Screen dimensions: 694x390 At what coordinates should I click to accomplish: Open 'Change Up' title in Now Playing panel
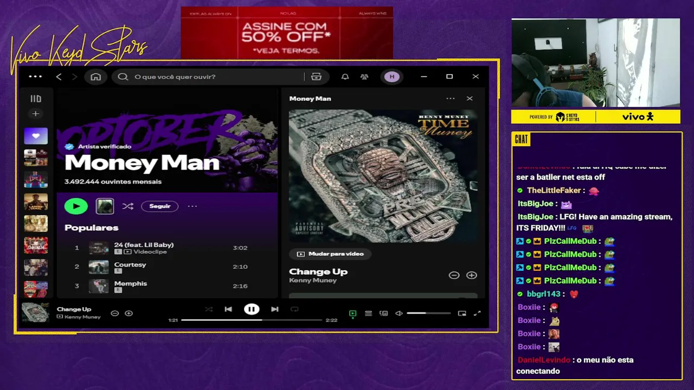pos(318,272)
